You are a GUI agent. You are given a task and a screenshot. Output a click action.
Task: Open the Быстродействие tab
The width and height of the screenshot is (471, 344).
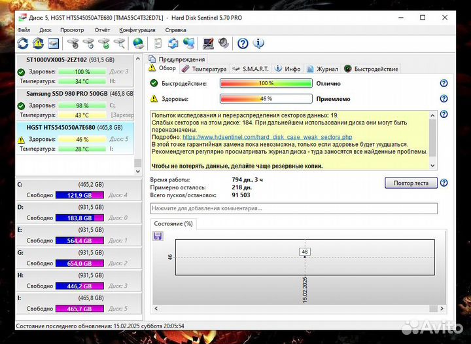pos(372,69)
